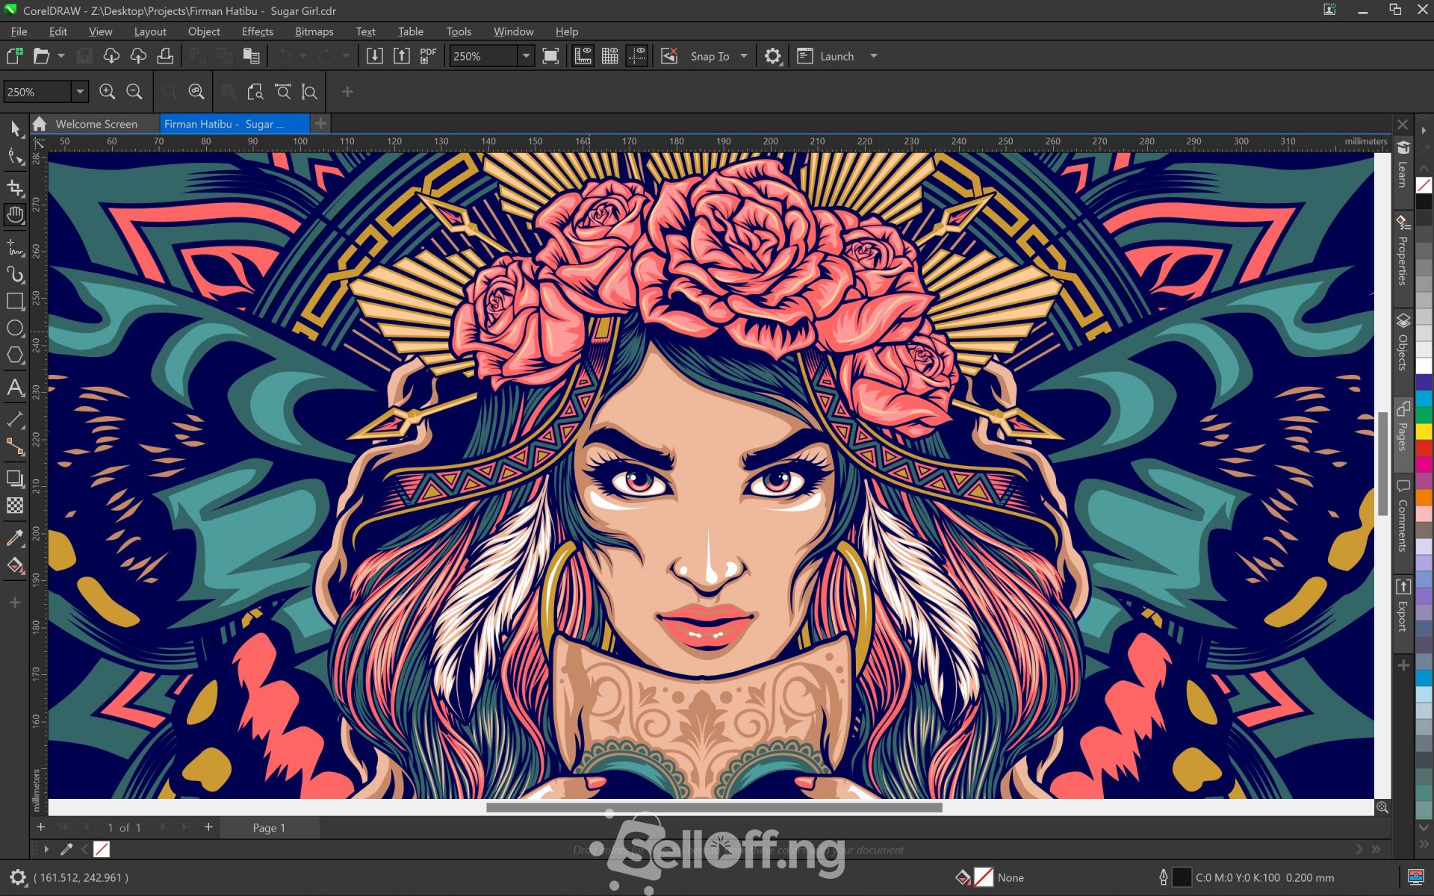1434x896 pixels.
Task: Expand the Open file dropdown arrow
Action: [61, 56]
